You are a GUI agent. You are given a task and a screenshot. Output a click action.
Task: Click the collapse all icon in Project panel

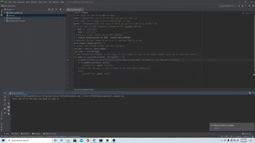coord(56,10)
